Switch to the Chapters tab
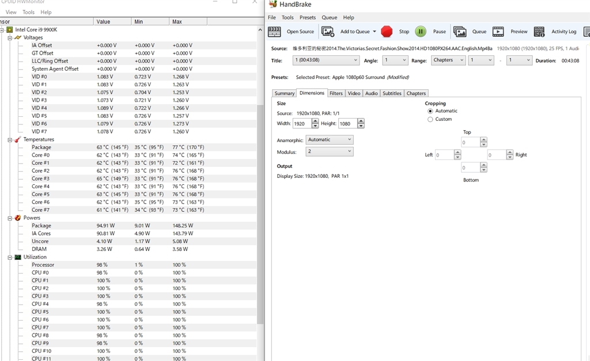The width and height of the screenshot is (590, 361). (416, 93)
